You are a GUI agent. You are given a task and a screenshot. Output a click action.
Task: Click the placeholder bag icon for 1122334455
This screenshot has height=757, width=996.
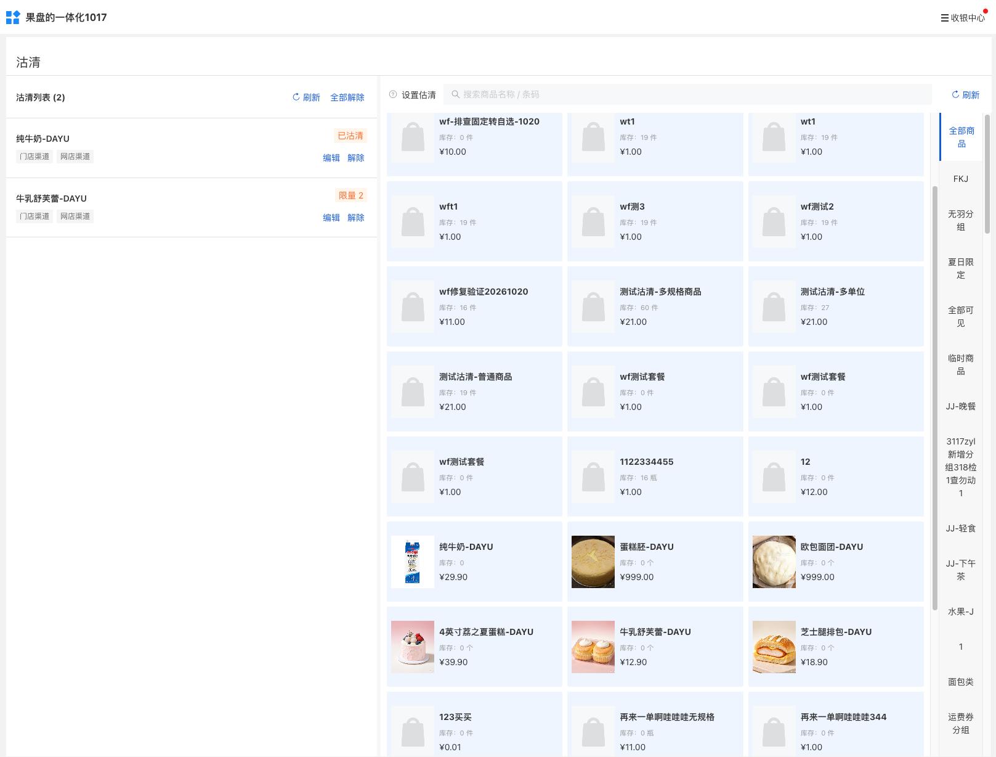pyautogui.click(x=593, y=477)
